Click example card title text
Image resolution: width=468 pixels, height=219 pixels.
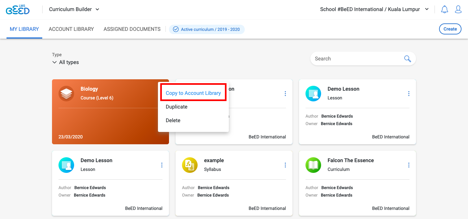pos(214,161)
